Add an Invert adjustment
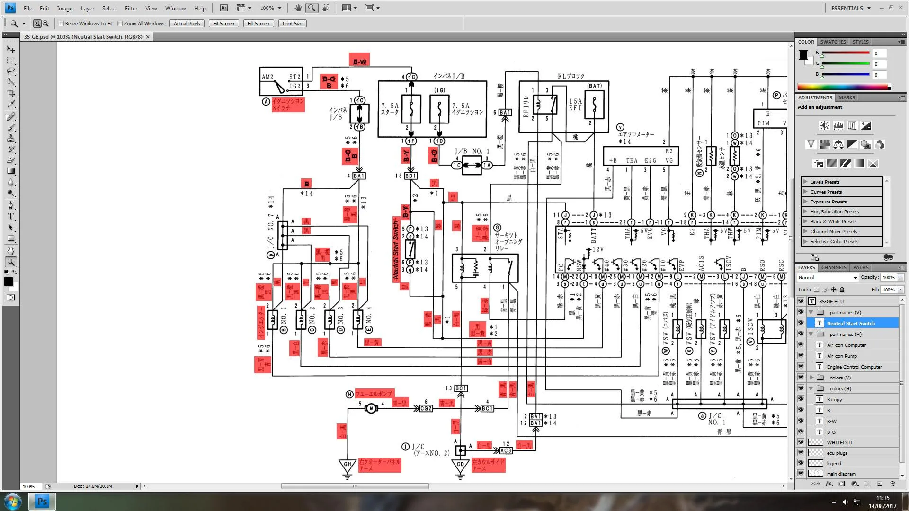The image size is (909, 511). [x=818, y=163]
